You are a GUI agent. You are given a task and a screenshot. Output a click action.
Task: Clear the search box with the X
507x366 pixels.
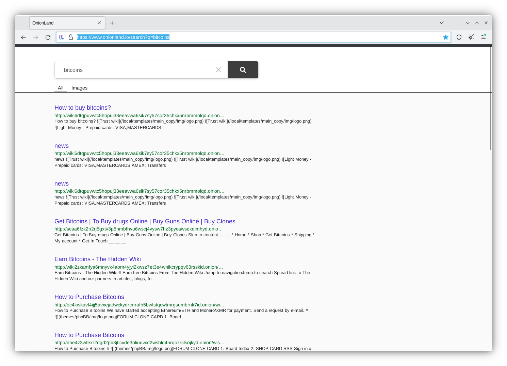(x=218, y=69)
